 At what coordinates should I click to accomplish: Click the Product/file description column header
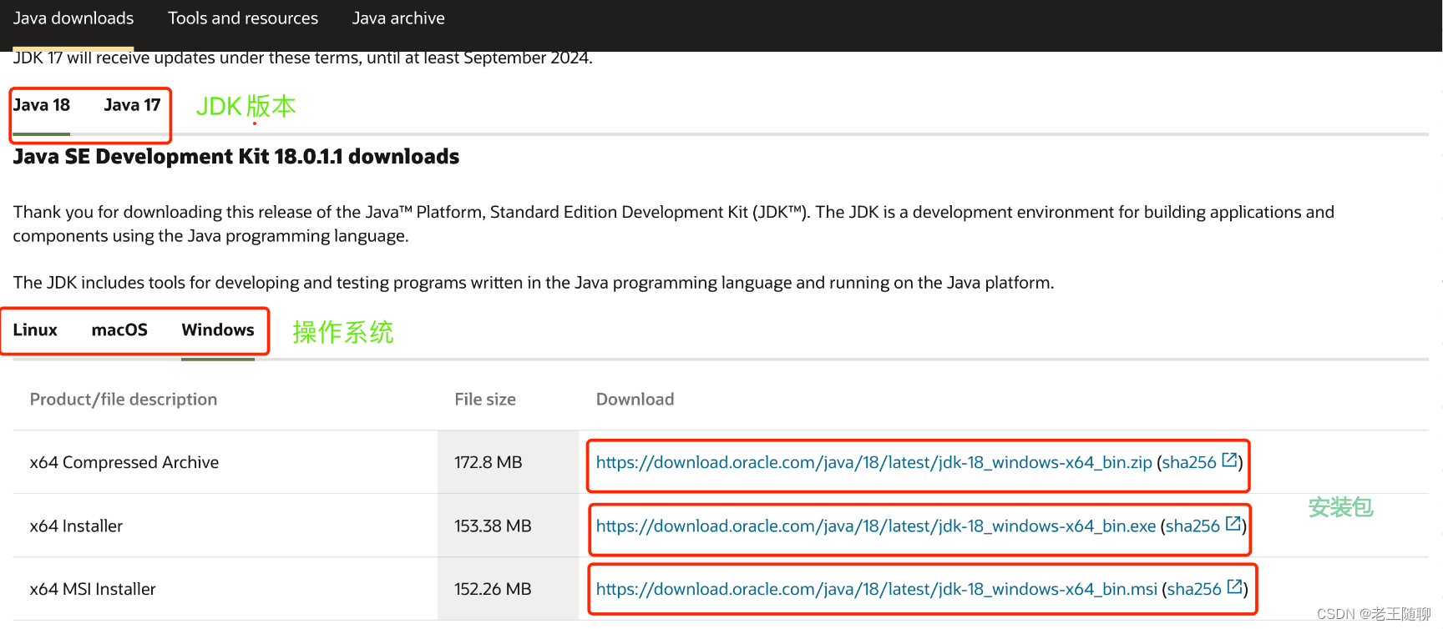pos(124,400)
